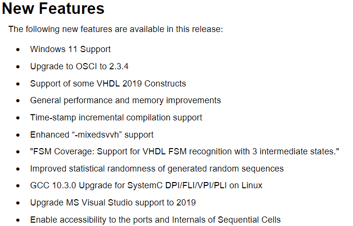Viewport: 353px width, 226px height.
Task: Select Time-stamp incremental compilation support item
Action: coord(116,118)
